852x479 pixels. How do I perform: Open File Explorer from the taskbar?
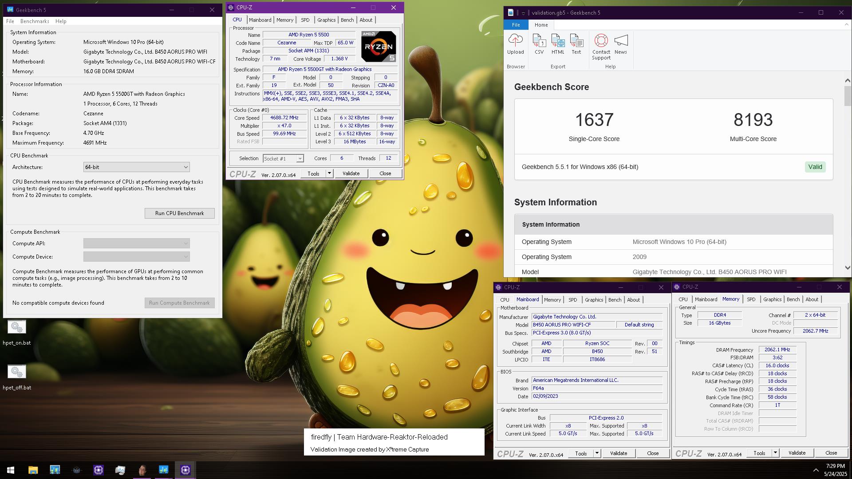(x=33, y=470)
